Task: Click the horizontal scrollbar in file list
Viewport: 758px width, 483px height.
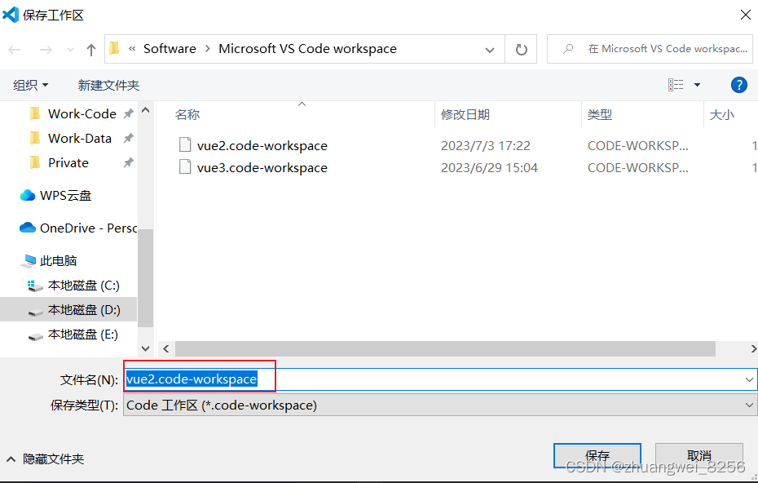Action: [445, 348]
